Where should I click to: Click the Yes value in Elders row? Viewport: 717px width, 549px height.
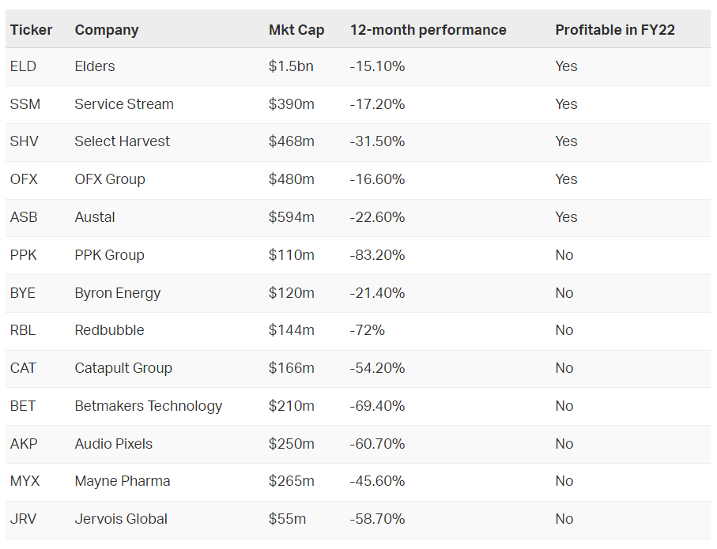(566, 66)
